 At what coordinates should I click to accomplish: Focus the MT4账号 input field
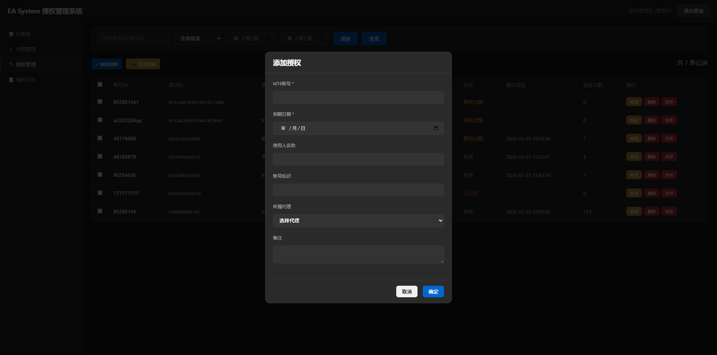pyautogui.click(x=358, y=98)
